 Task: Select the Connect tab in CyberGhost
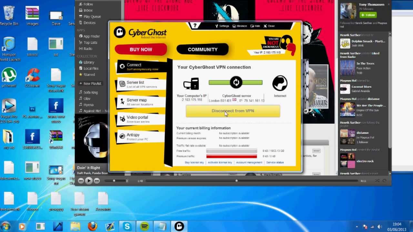pos(141,67)
